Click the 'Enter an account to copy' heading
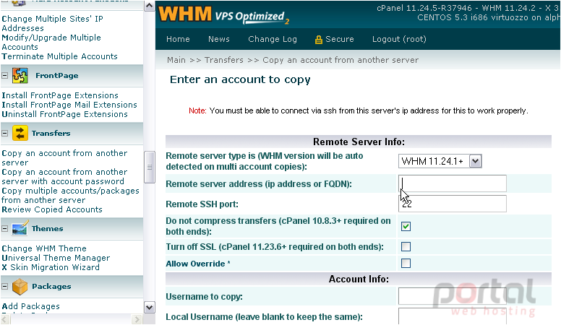The image size is (561, 325). 240,79
